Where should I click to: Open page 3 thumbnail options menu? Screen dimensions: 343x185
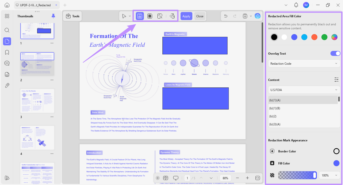(52, 117)
